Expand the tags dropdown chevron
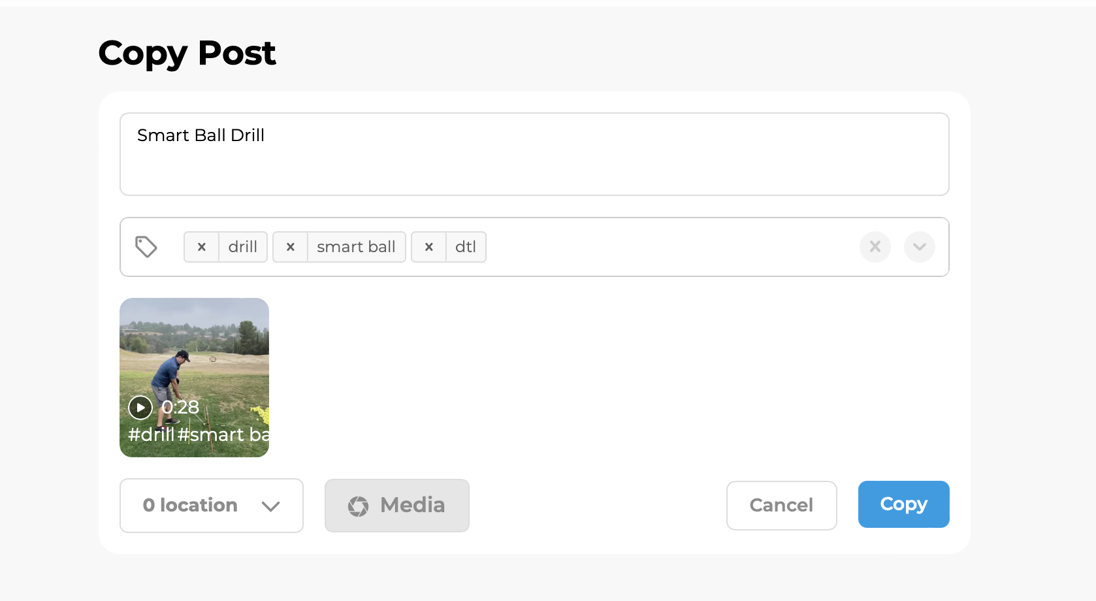The image size is (1096, 601). pos(920,247)
